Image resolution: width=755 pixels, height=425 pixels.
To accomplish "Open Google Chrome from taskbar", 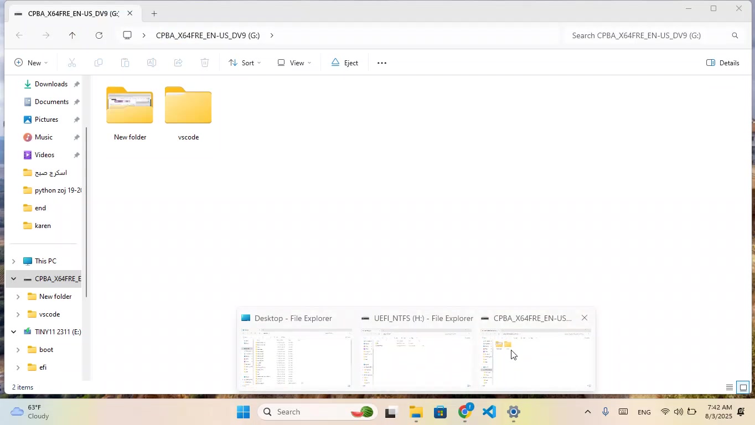I will [465, 412].
